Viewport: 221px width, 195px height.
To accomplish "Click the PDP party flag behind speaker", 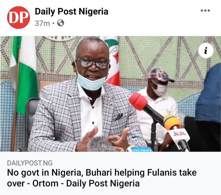I will click(x=113, y=60).
